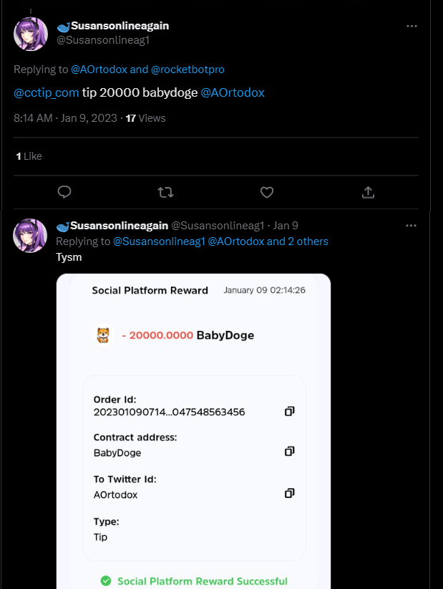The height and width of the screenshot is (589, 443).
Task: Open the 17 Views analytics
Action: [x=145, y=118]
